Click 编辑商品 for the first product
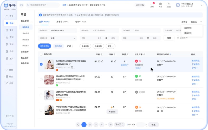Screen dimensions: 208x130 [x=196, y=61]
